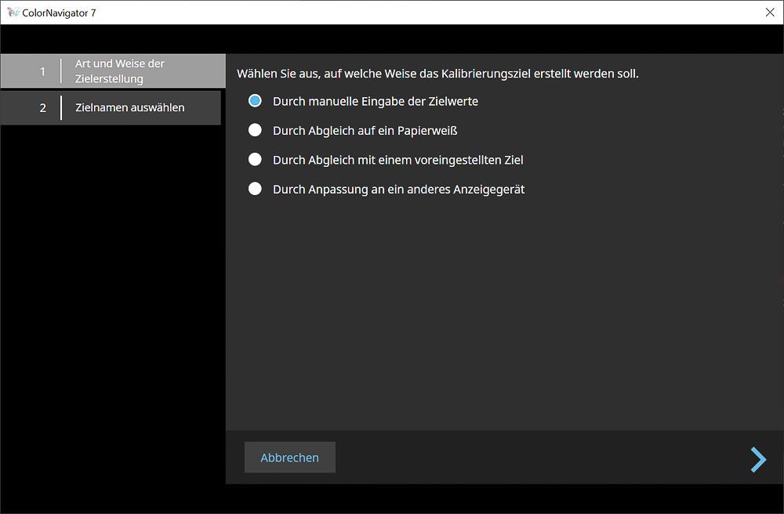This screenshot has width=784, height=514.
Task: Close the ColorNavigator 7 window
Action: [769, 13]
